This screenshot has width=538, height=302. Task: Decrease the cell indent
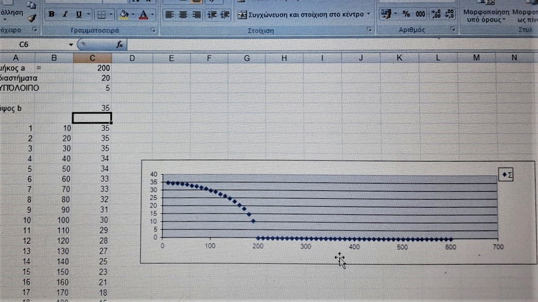212,15
